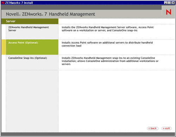Image resolution: width=176 pixels, height=137 pixels.
Task: Choose Access Point (Optional) install option
Action: 32,47
